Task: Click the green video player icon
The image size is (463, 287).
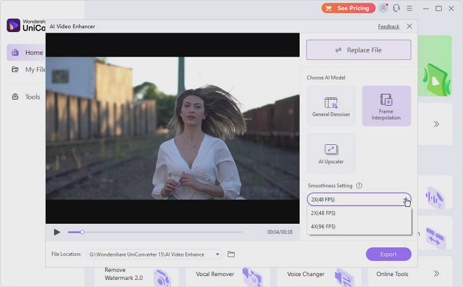Action: click(437, 80)
